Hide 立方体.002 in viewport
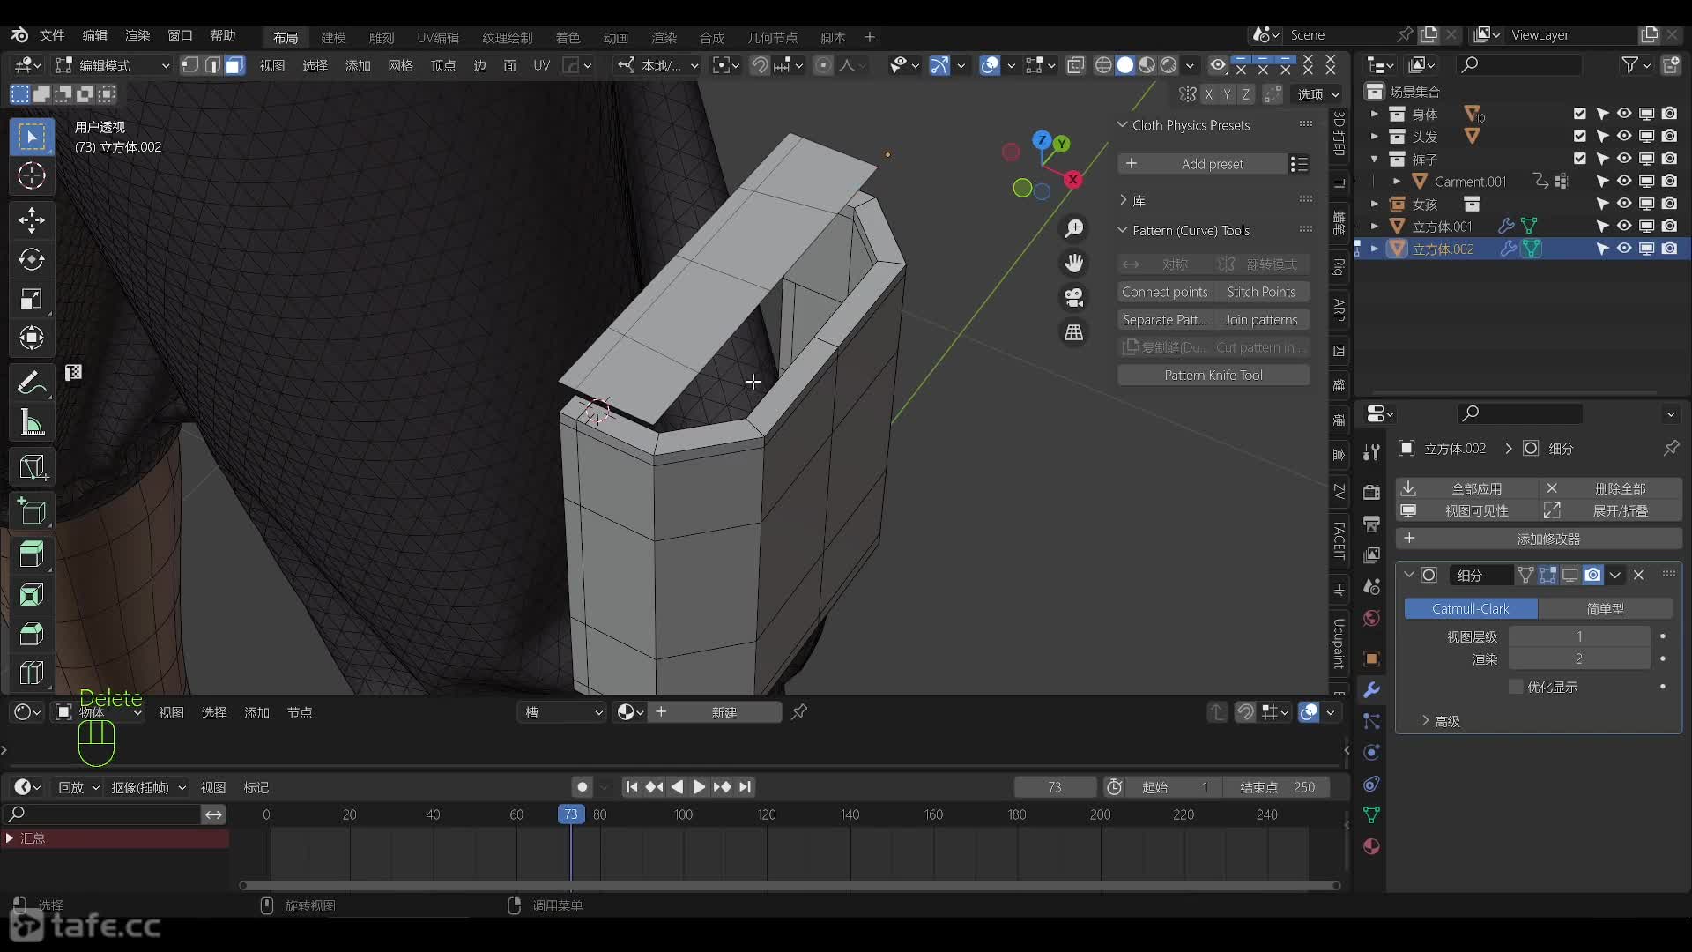The height and width of the screenshot is (952, 1692). pyautogui.click(x=1624, y=249)
